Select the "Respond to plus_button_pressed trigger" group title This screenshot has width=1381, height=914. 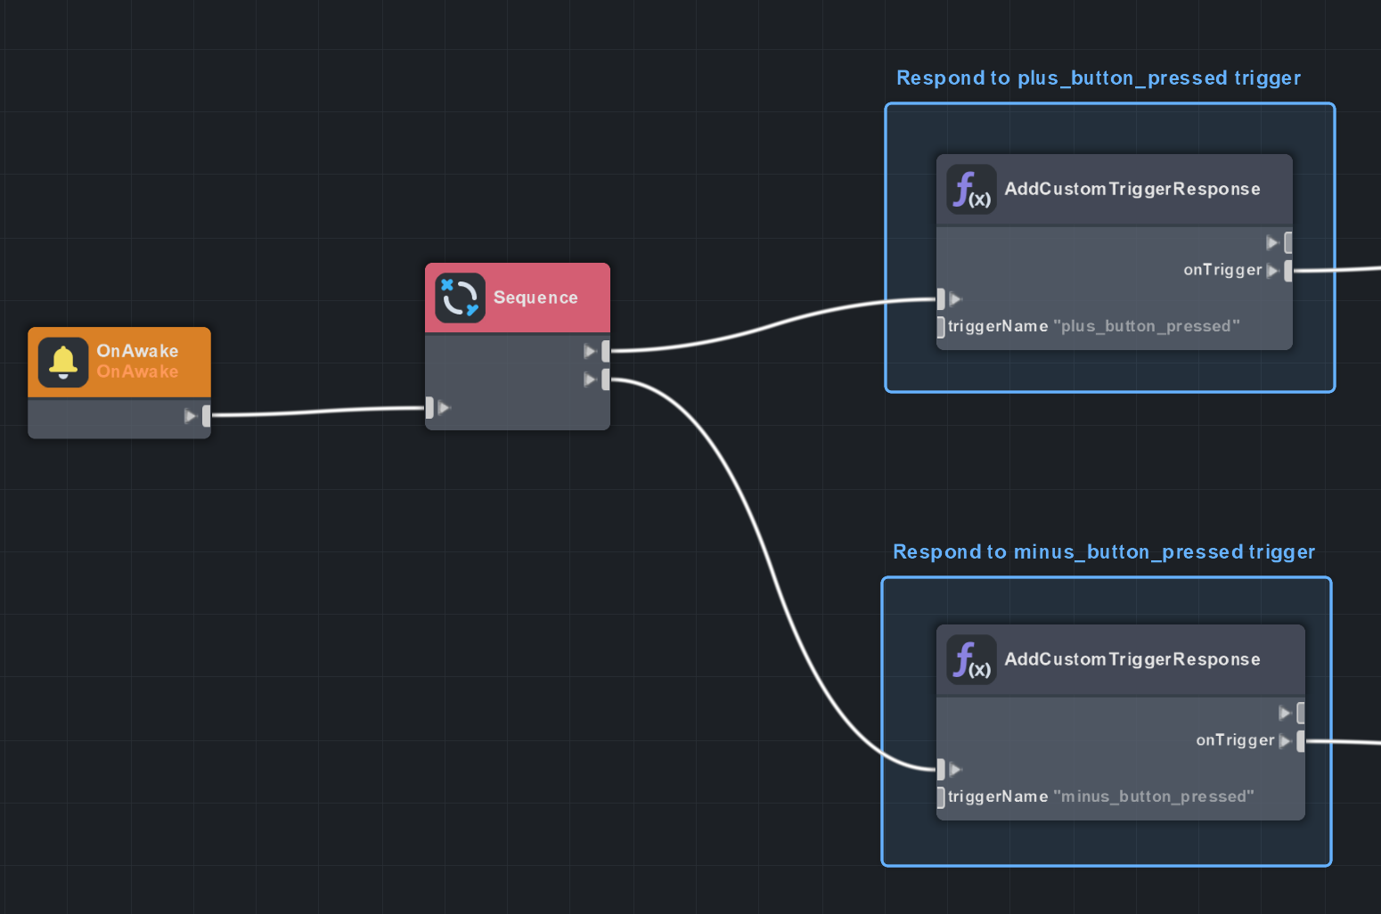1098,78
